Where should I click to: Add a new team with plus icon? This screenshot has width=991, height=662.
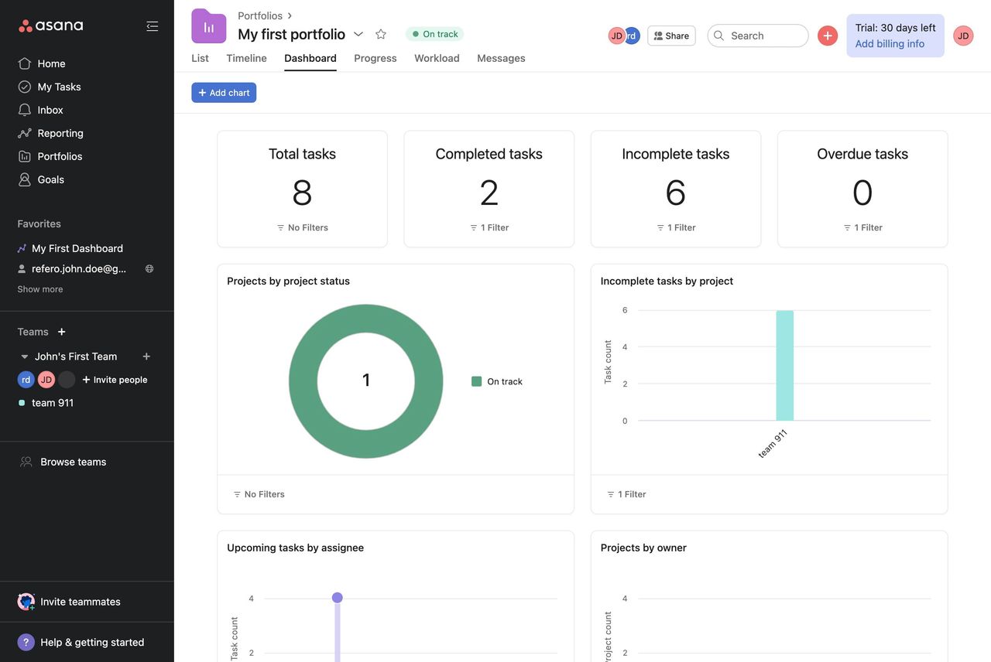pos(62,332)
